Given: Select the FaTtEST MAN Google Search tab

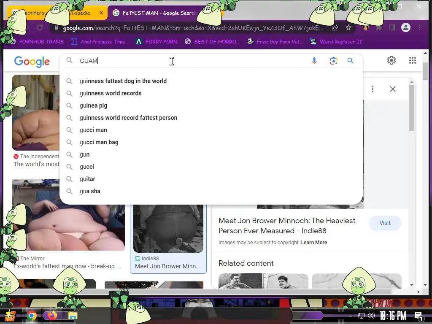Looking at the screenshot, I should click(x=162, y=13).
